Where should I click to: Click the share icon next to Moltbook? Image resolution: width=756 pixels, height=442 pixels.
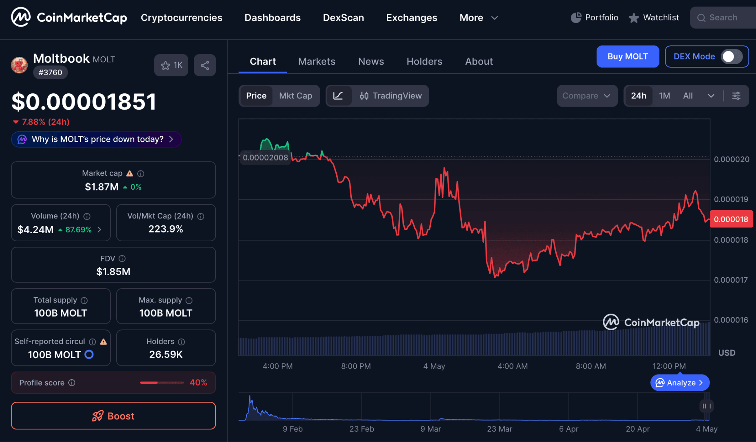point(205,65)
